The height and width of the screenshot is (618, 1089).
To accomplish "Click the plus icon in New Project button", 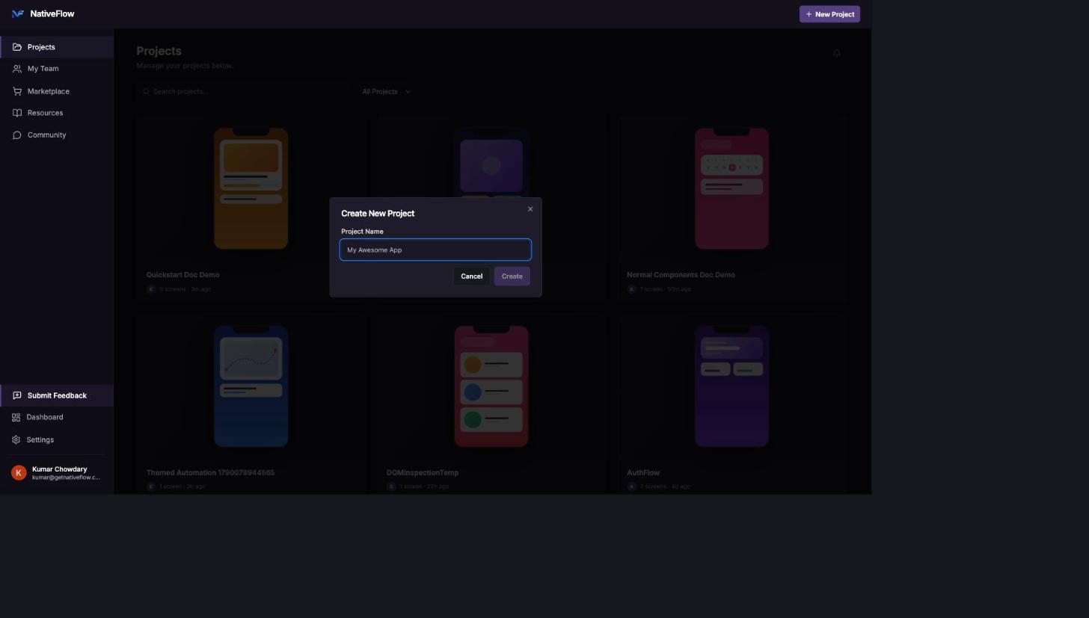I will [809, 14].
